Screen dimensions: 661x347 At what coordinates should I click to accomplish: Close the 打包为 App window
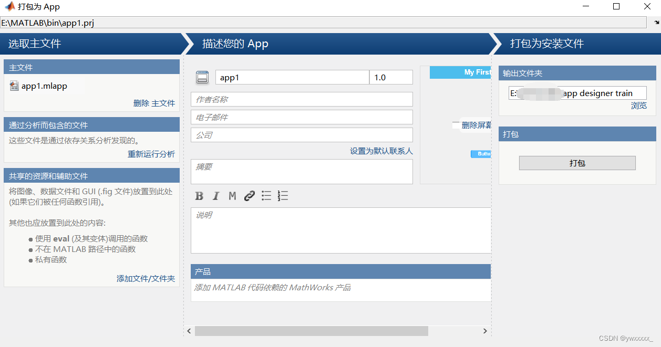(x=647, y=7)
